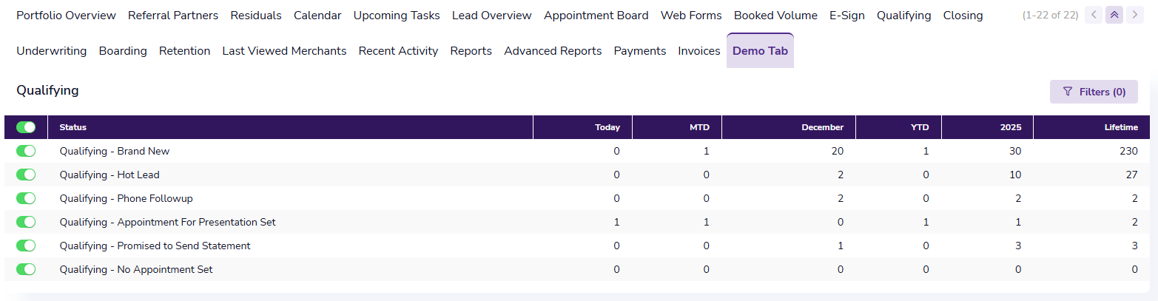Select the Advanced Reports tab

553,51
